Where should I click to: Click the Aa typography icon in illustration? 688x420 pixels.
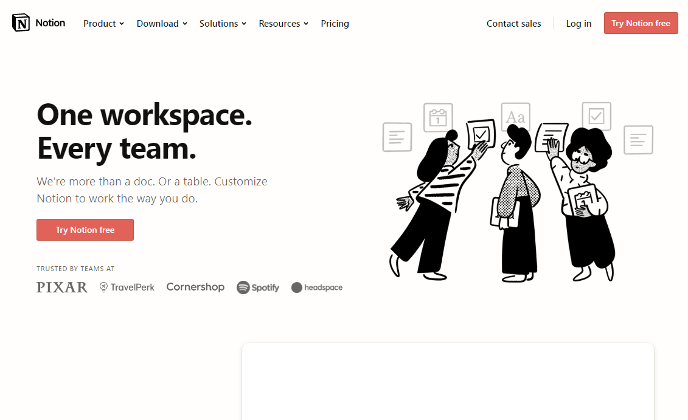516,117
